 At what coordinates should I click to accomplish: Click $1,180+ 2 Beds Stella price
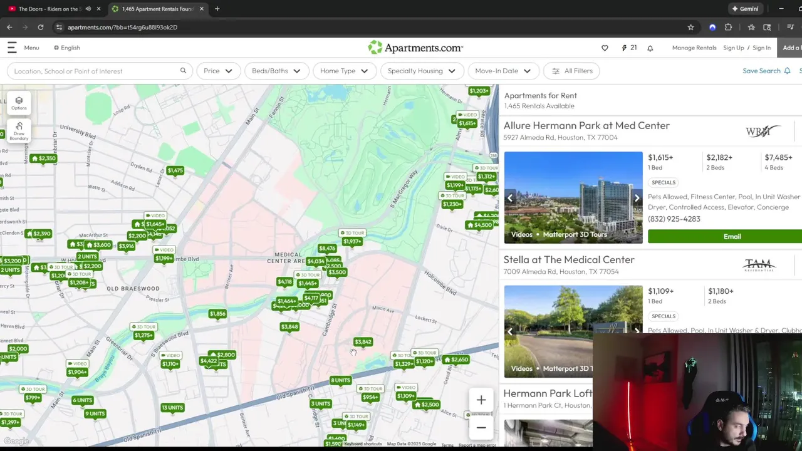pos(721,296)
